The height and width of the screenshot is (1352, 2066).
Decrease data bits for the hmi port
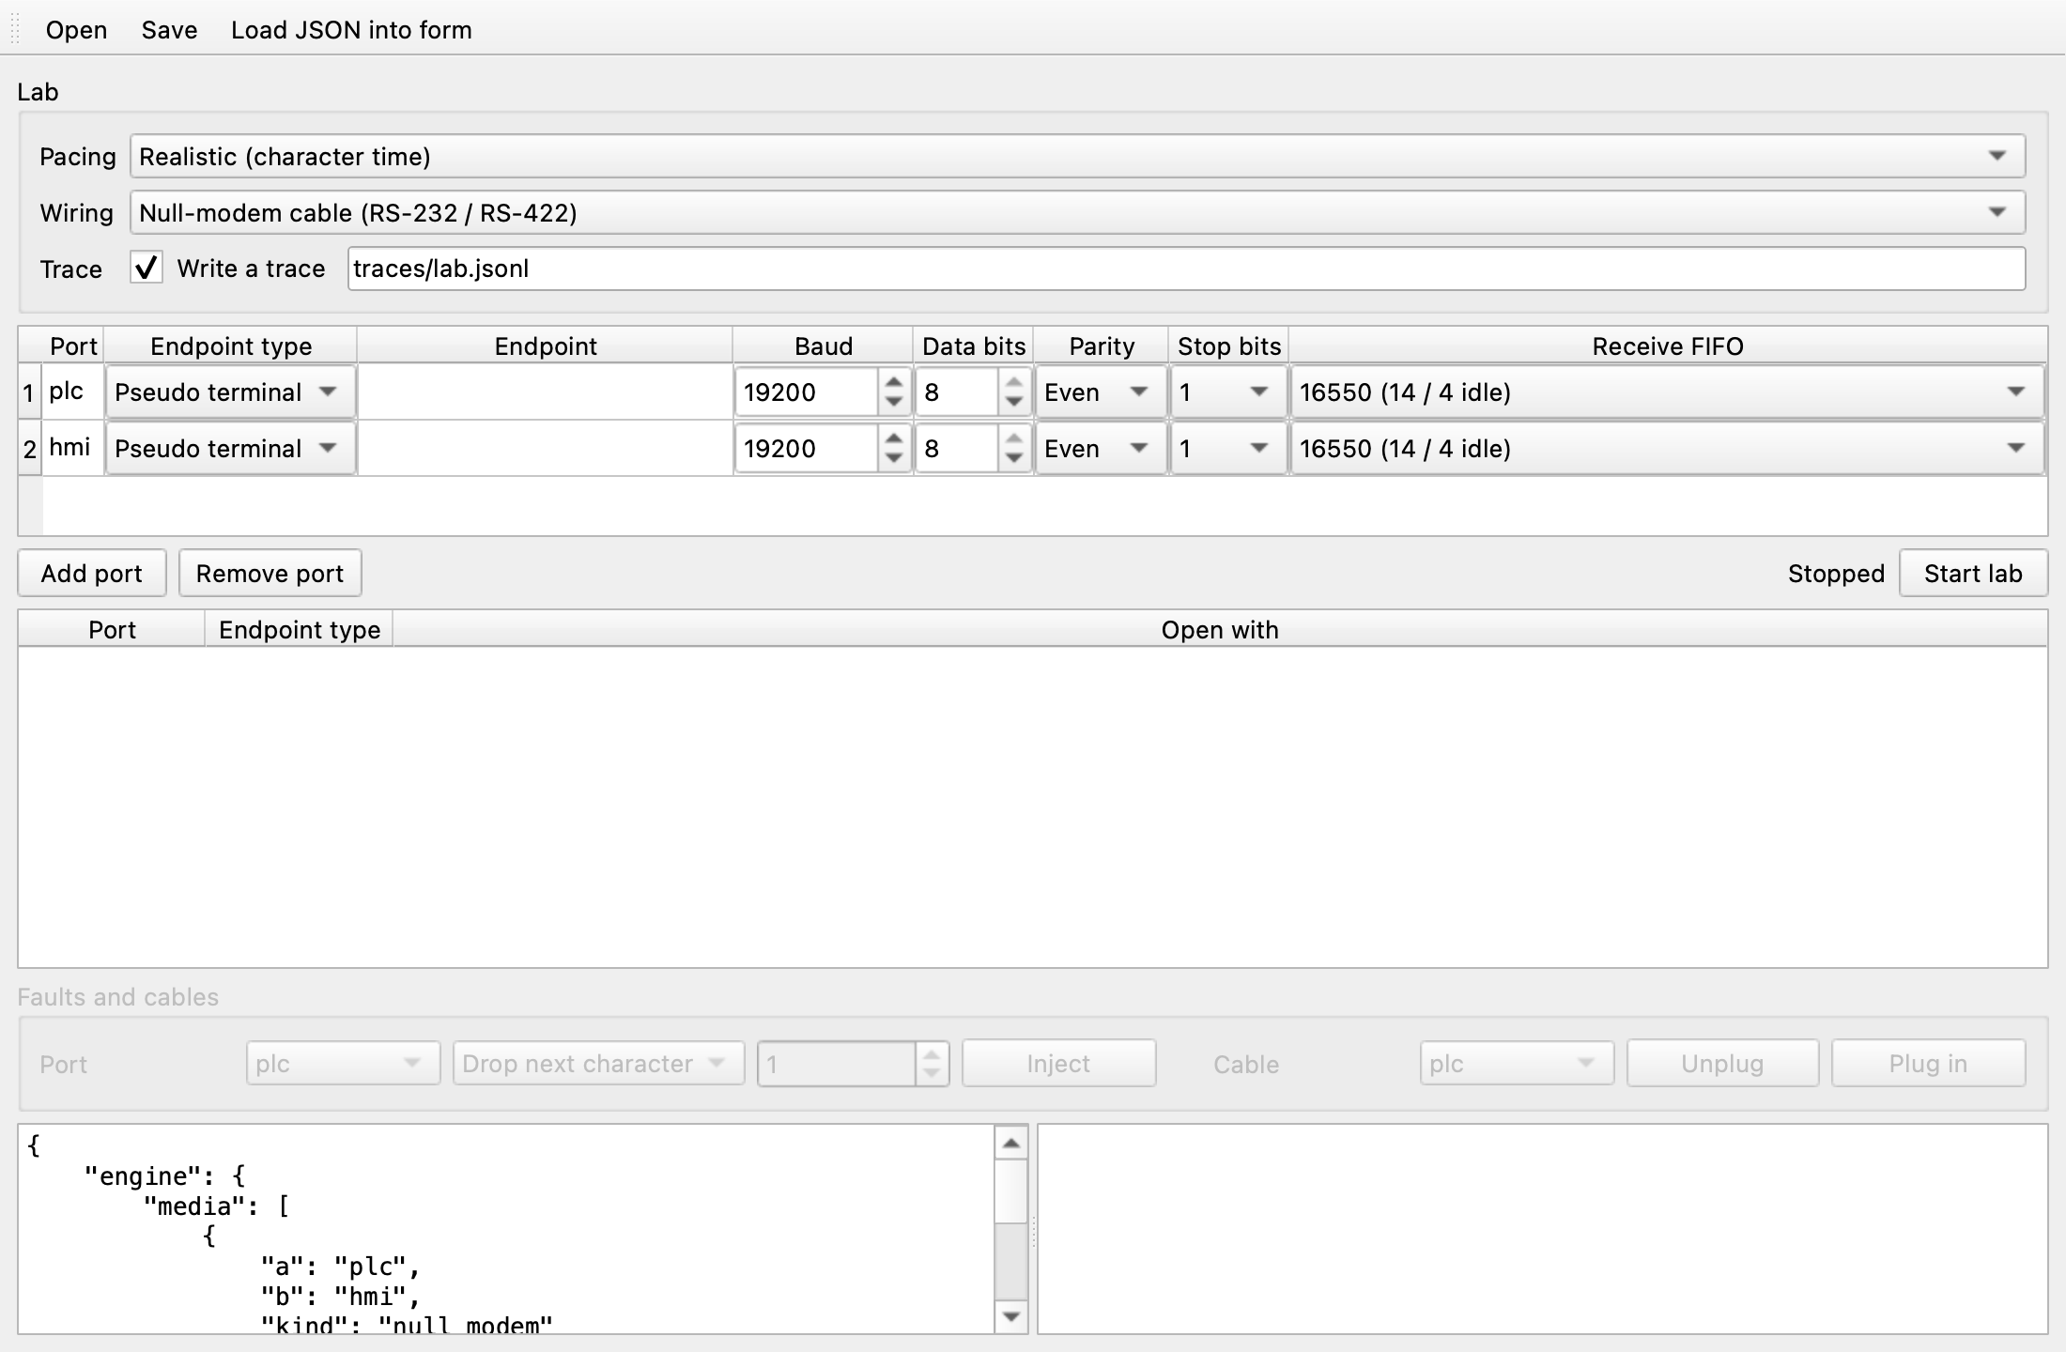point(1013,459)
